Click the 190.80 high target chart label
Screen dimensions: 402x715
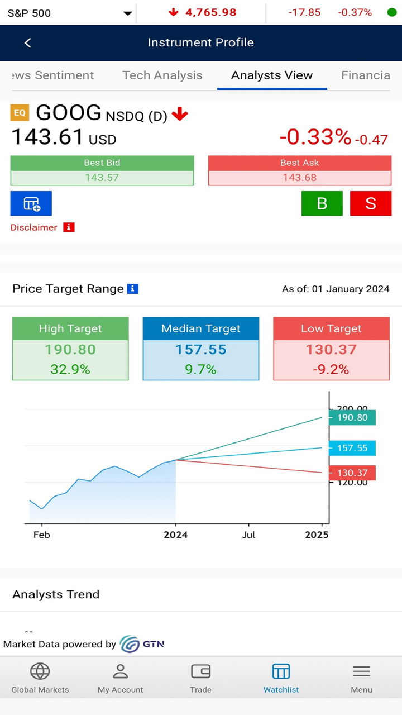click(352, 418)
